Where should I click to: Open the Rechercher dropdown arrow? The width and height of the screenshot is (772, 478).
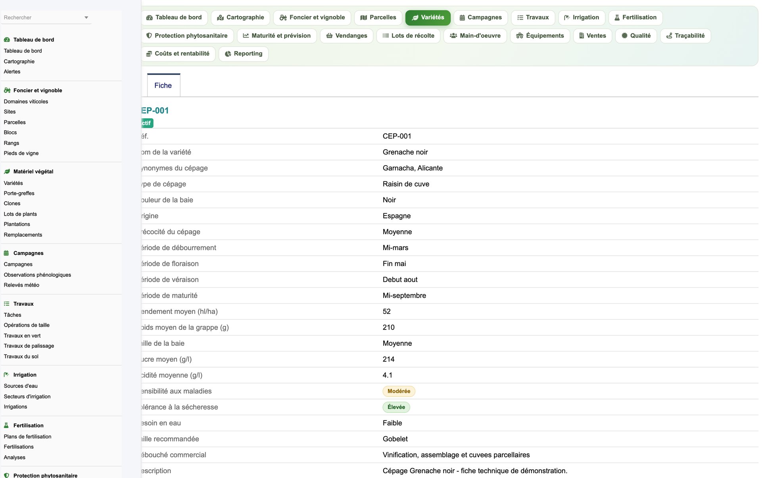(86, 17)
